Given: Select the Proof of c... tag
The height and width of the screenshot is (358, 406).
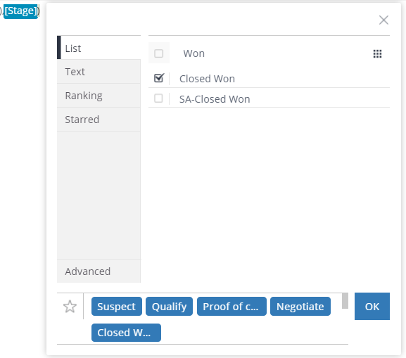Looking at the screenshot, I should 231,306.
